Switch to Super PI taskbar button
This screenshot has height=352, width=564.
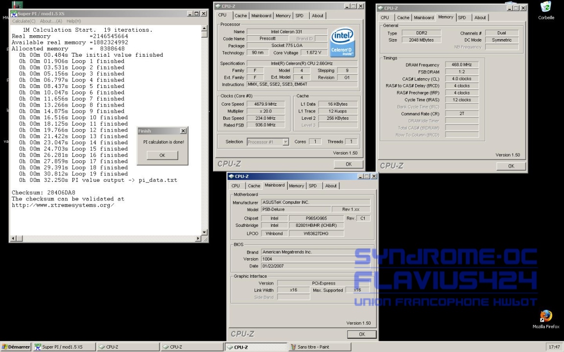(64, 347)
